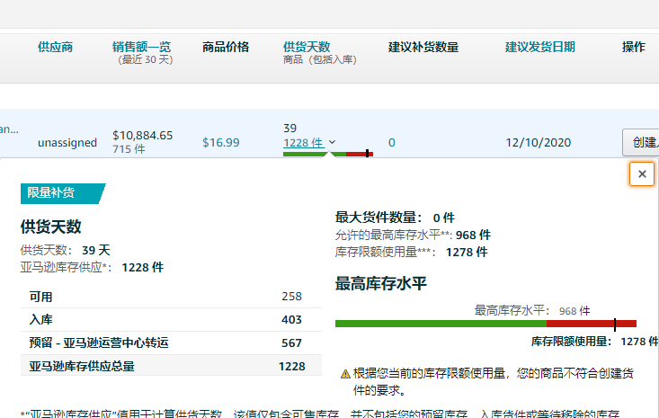Click the warning triangle icon
The width and height of the screenshot is (659, 418).
pyautogui.click(x=345, y=374)
